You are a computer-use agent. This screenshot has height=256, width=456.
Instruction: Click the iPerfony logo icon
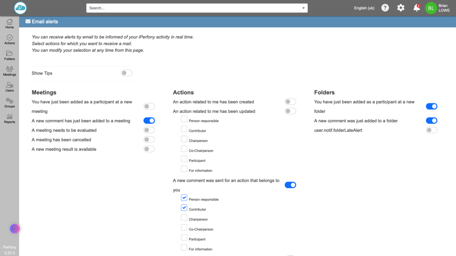click(x=20, y=8)
